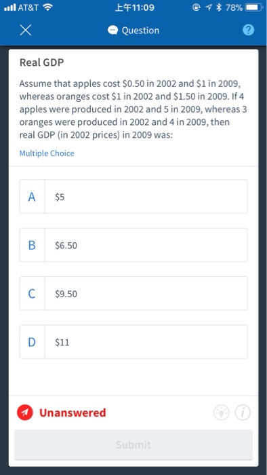Close the question with X icon
267x475 pixels.
25,31
